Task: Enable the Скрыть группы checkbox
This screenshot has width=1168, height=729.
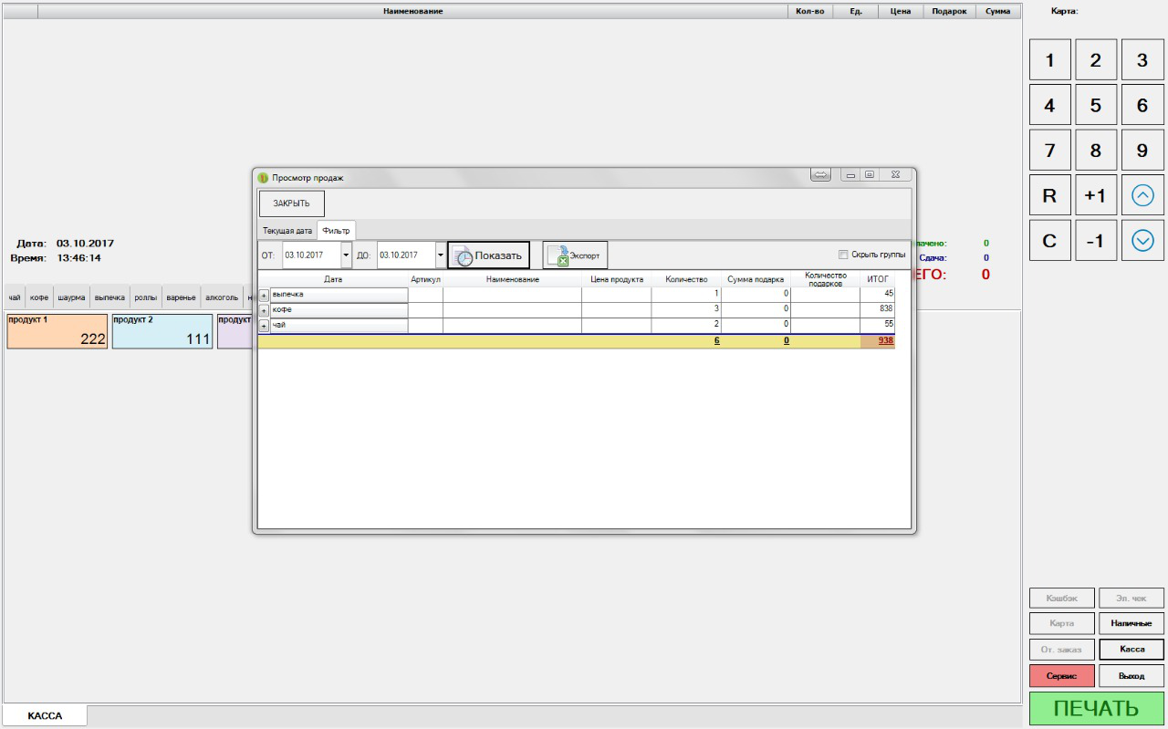Action: coord(843,255)
